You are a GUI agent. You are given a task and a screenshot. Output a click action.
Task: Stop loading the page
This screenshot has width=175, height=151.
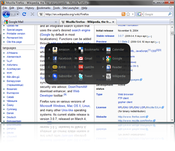pyautogui.click(x=32, y=14)
